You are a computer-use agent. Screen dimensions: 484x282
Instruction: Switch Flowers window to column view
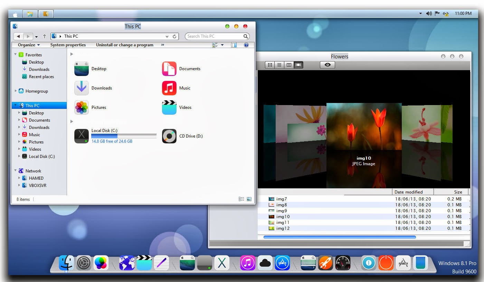tap(289, 65)
